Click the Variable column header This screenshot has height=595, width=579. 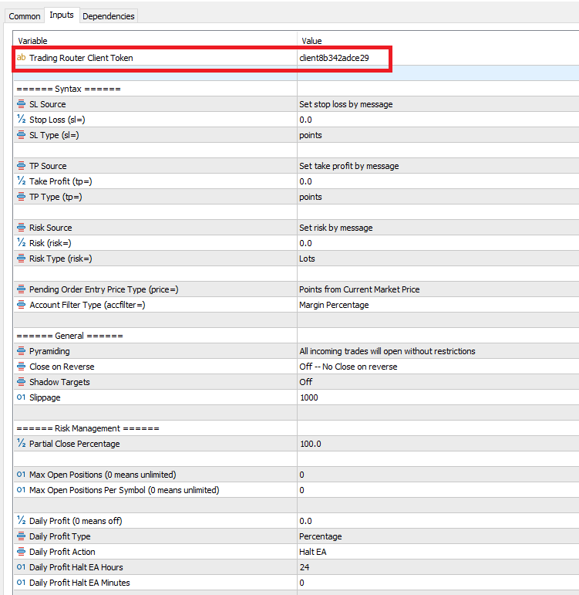coord(154,40)
